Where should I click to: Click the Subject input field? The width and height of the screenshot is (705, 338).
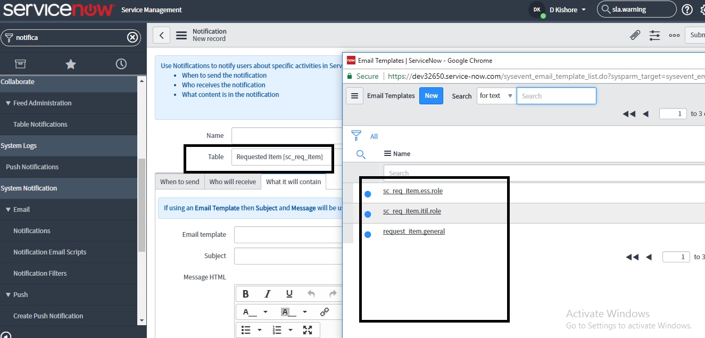[288, 255]
